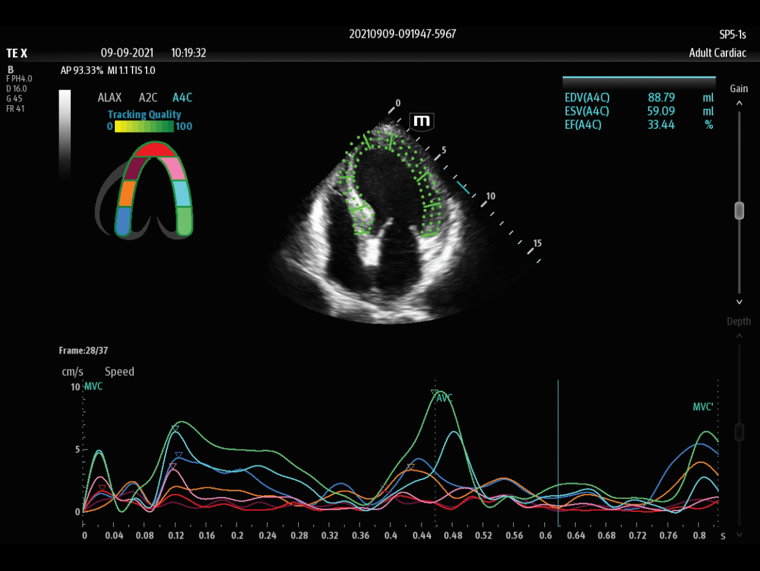Click the Depth slider handle

point(739,432)
